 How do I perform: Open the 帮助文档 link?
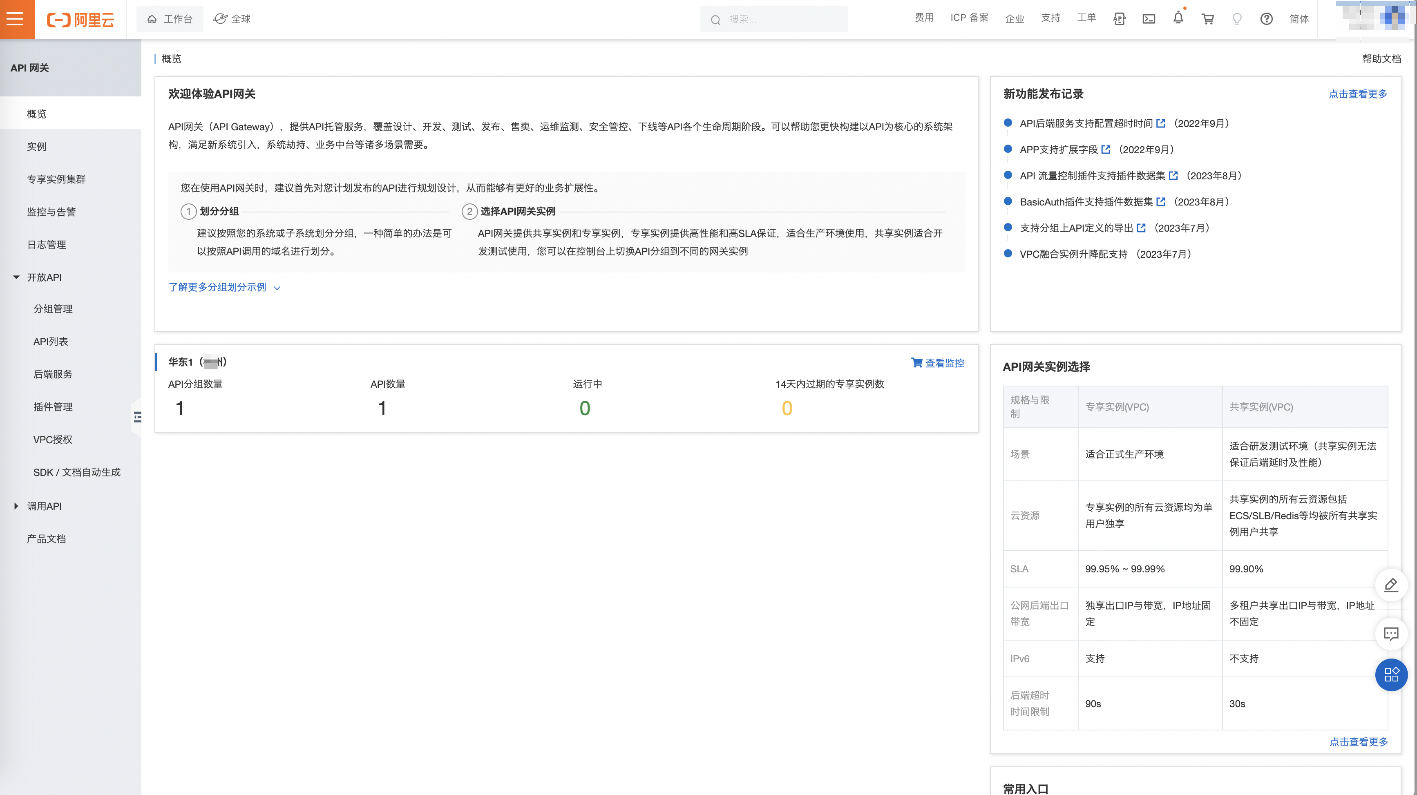point(1381,59)
